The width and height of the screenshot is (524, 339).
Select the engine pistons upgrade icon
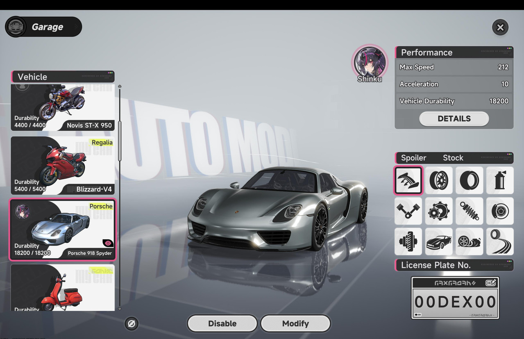click(408, 211)
